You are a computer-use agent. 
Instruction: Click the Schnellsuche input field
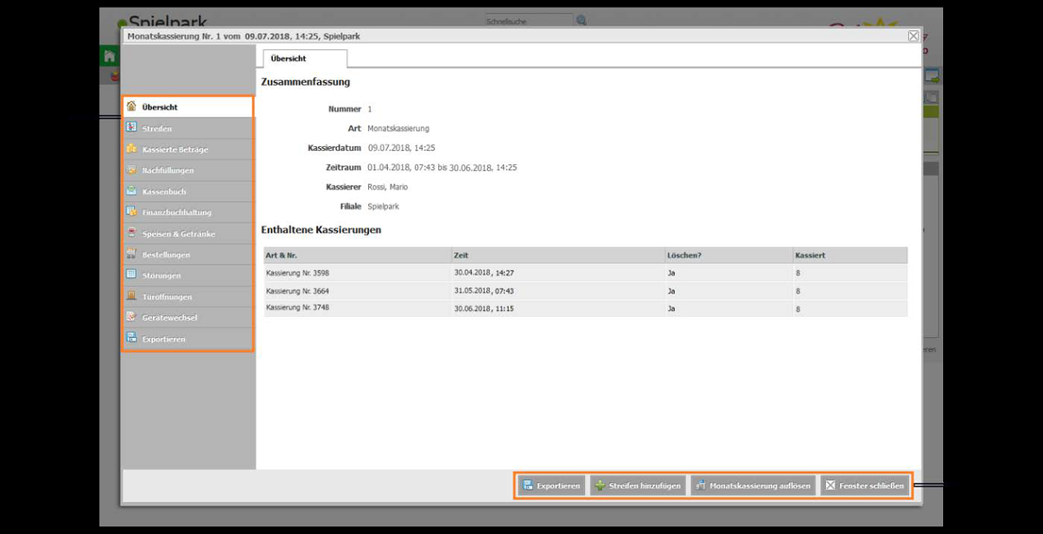[529, 22]
